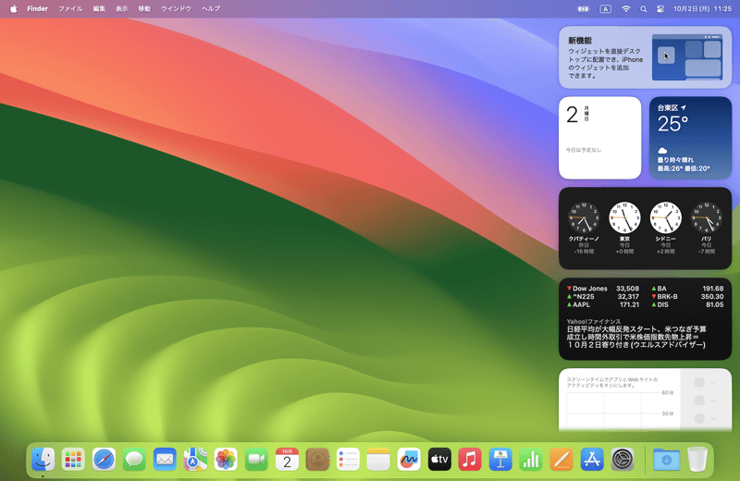Screen dimensions: 740x481
Task: Open the Messages app in the Dock
Action: coord(134,460)
